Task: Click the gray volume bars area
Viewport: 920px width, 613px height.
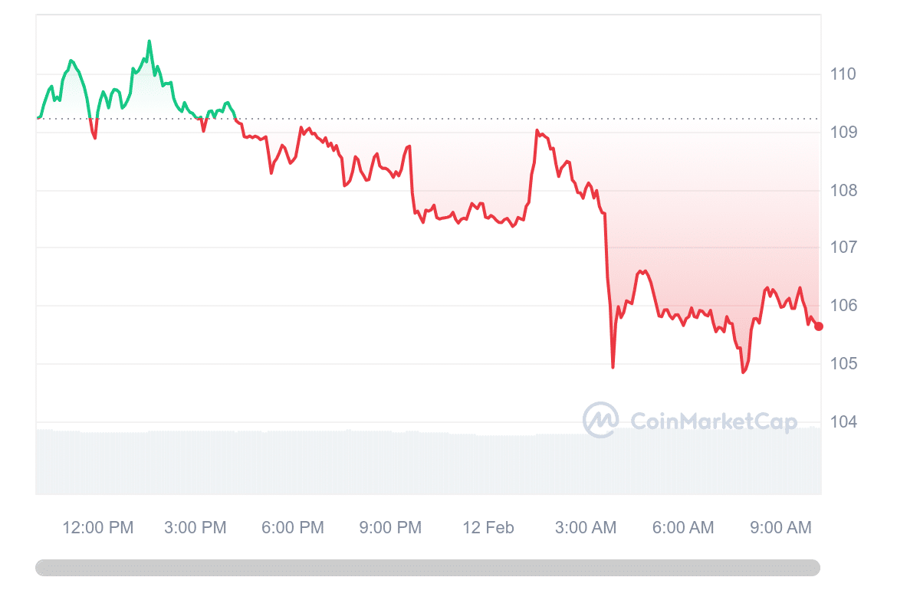Action: 428,461
